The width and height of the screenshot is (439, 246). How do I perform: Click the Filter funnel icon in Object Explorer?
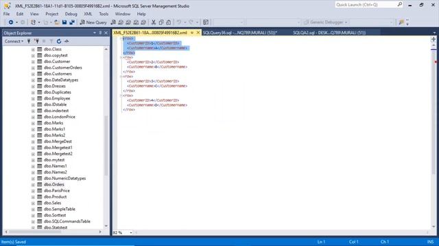tap(51, 41)
